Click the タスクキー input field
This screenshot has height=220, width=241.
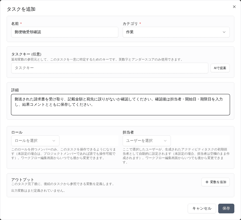coord(110,68)
